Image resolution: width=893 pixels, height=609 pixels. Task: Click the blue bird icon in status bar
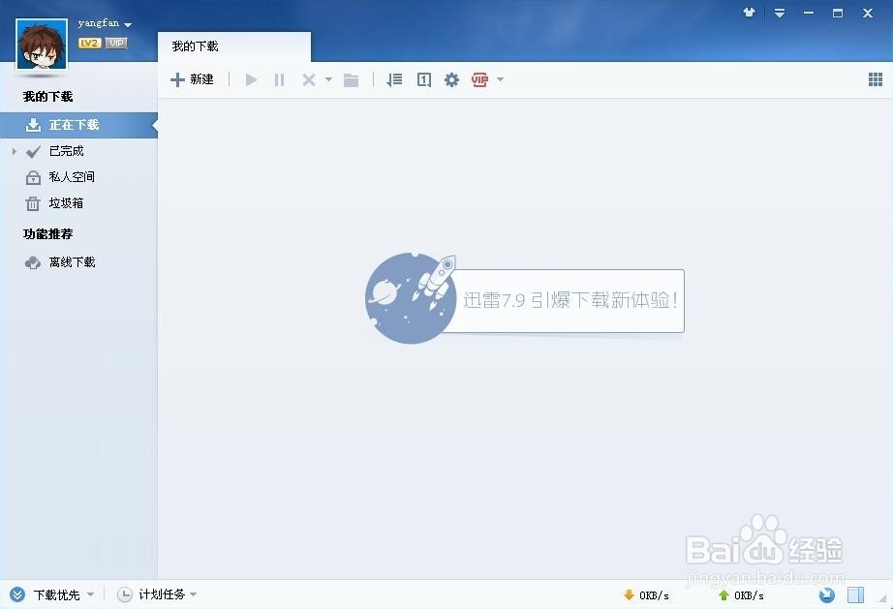827,595
